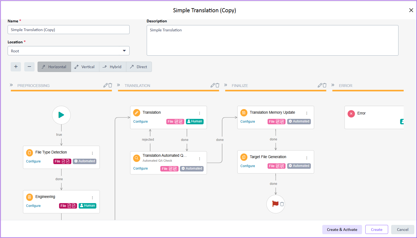Click the green start play node
This screenshot has height=238, width=417.
[61, 115]
